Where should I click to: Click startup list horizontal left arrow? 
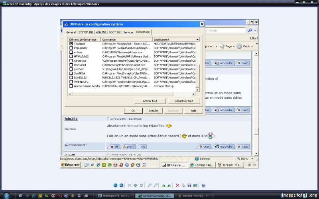(70, 94)
